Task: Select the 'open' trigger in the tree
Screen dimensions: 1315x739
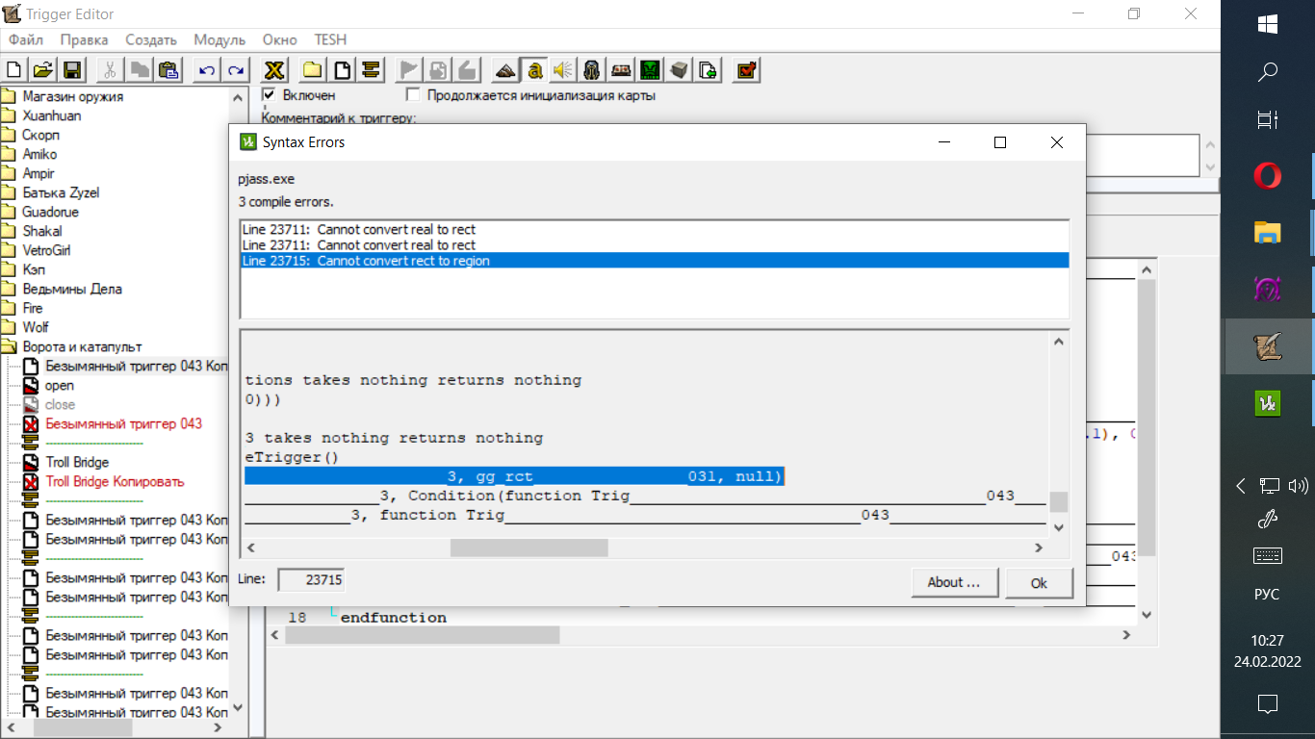Action: point(60,385)
